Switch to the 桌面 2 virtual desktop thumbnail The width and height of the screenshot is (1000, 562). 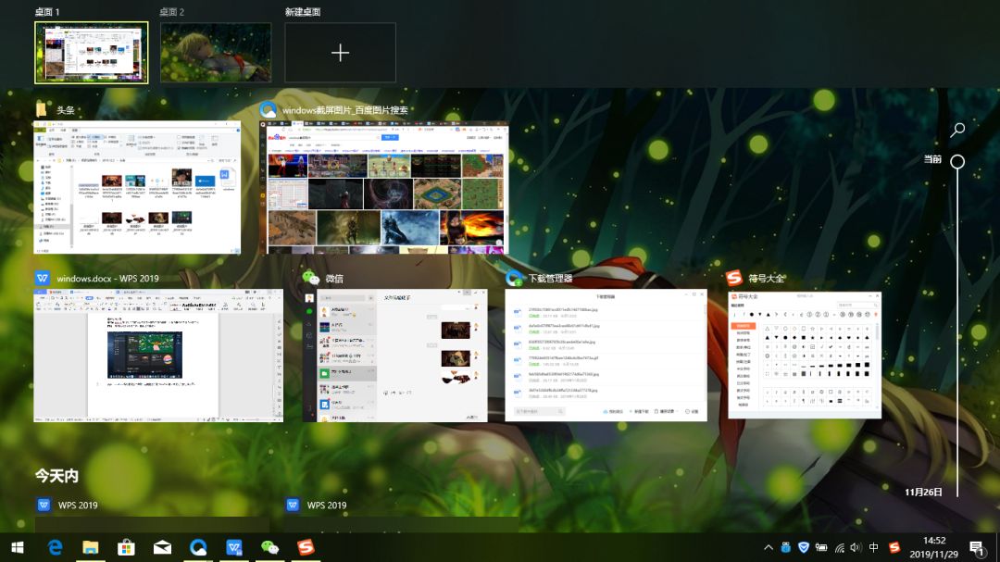point(216,52)
